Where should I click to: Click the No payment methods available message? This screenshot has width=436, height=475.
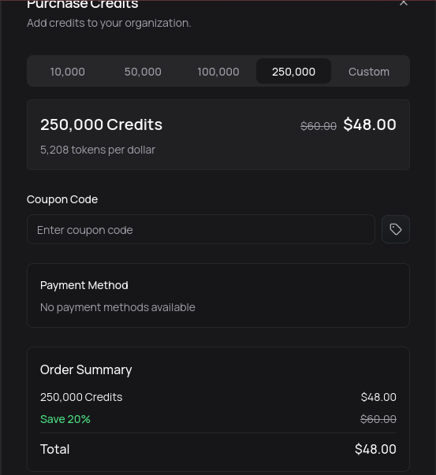[117, 307]
